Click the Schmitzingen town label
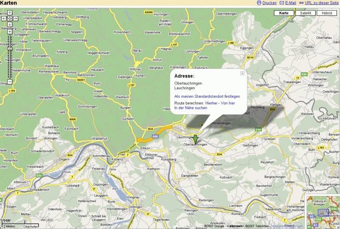340x229 pixels. click(x=88, y=107)
